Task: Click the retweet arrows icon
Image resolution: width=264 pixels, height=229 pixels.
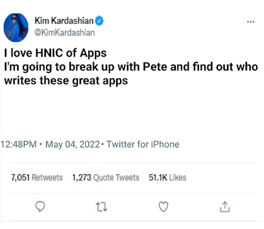Action: click(x=102, y=207)
